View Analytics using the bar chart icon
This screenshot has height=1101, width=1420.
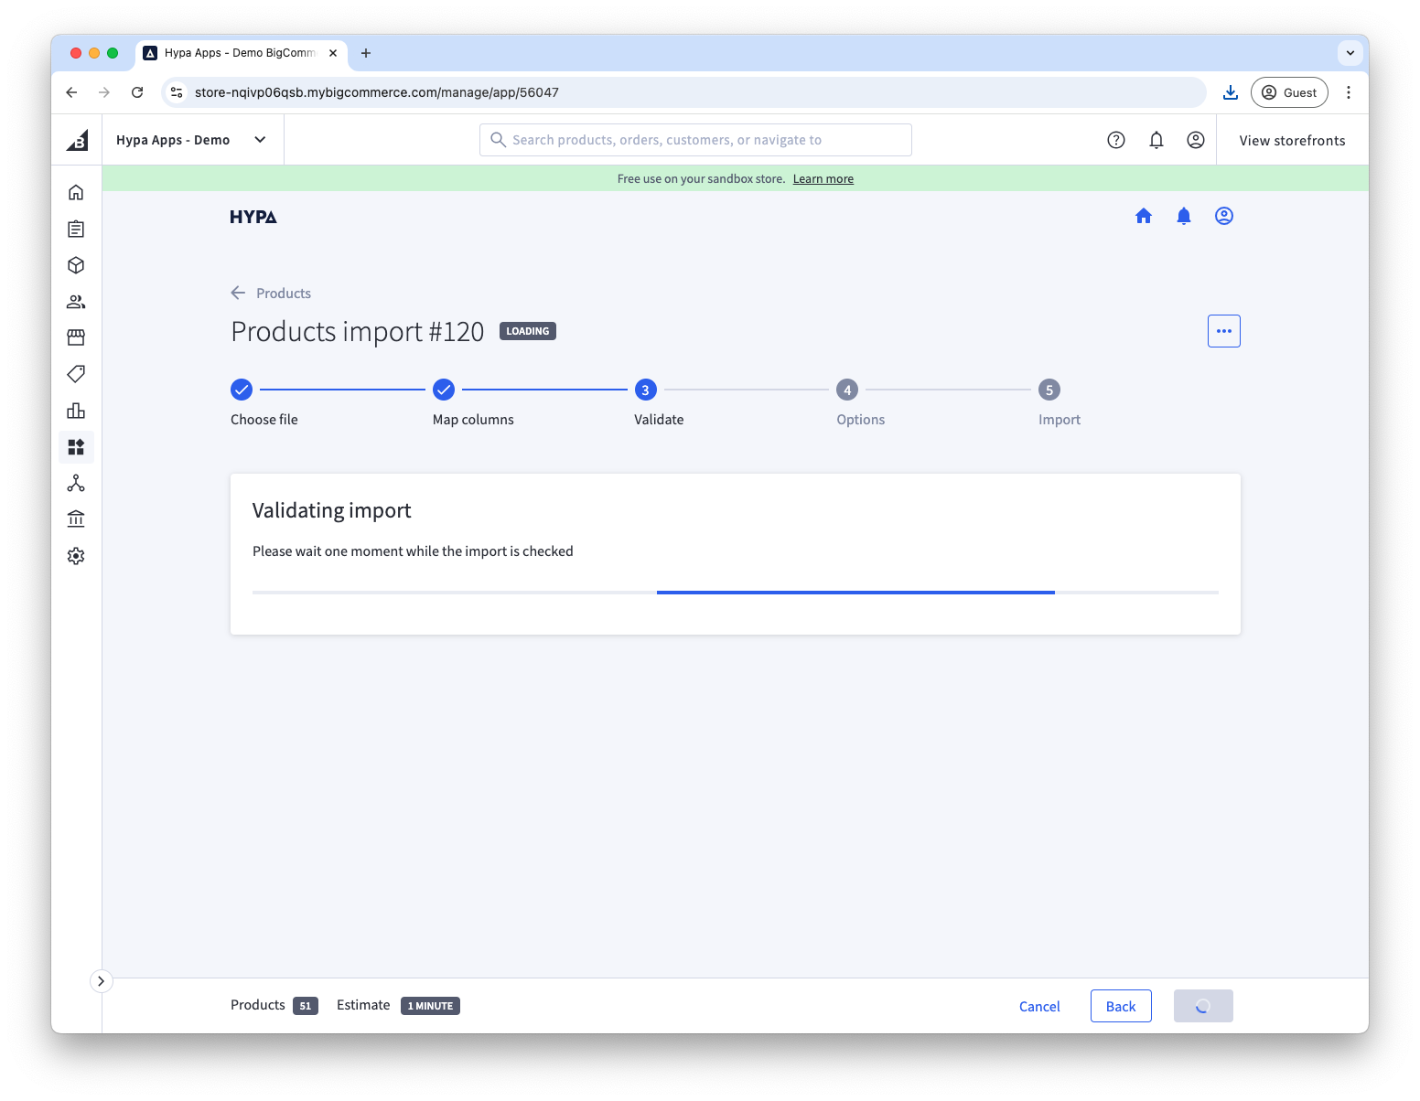click(76, 411)
